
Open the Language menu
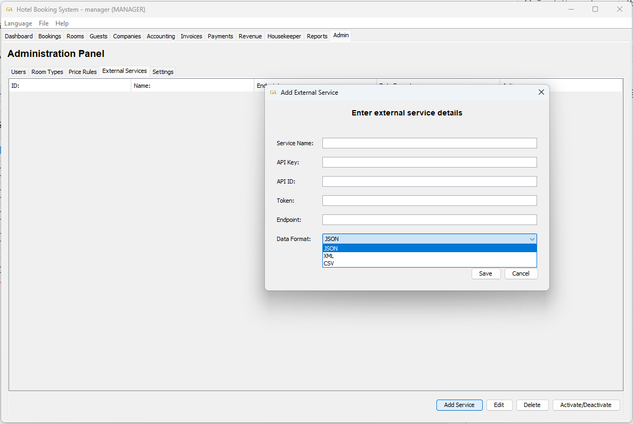pyautogui.click(x=18, y=23)
